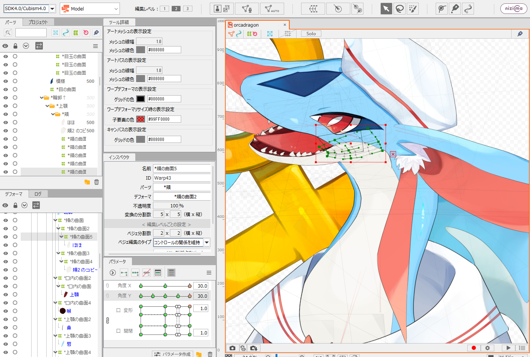Toggle the Solo display button

click(311, 34)
